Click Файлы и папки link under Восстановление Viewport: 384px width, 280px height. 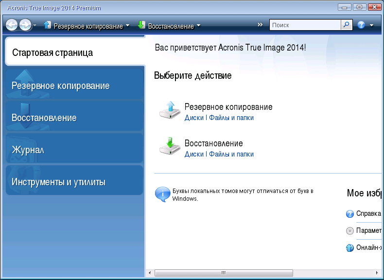click(231, 154)
